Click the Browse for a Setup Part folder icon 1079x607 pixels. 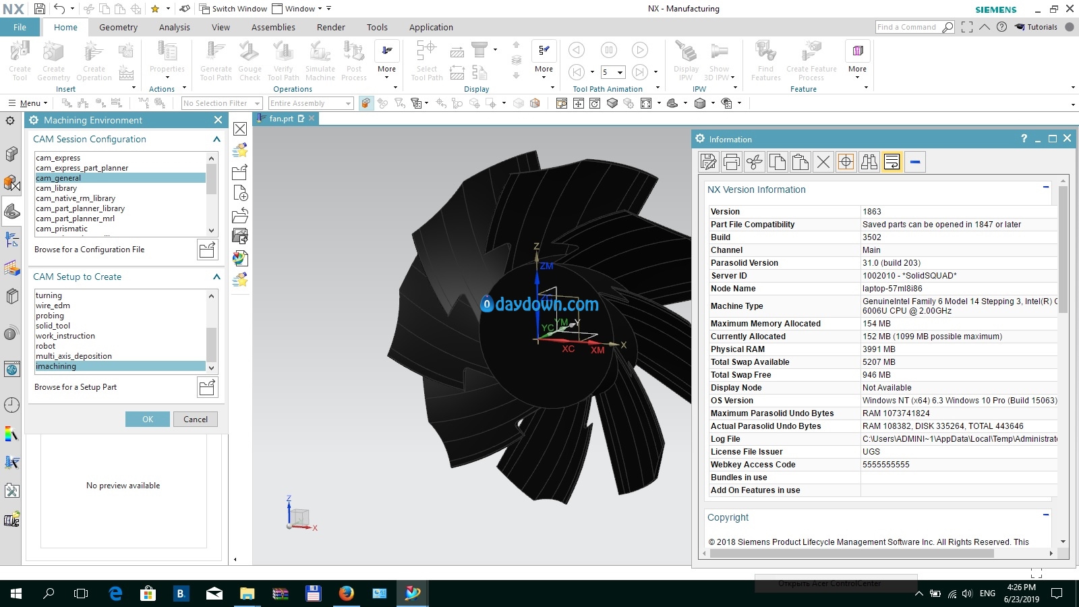(207, 387)
